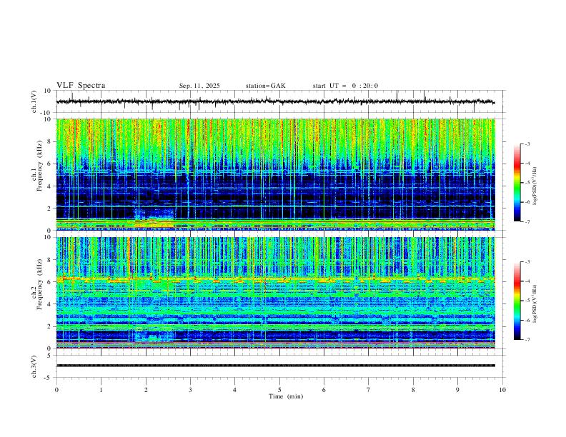Screen dimensions: 566x437
Task: Click time-axis tick label "2"
Action: tap(146, 390)
